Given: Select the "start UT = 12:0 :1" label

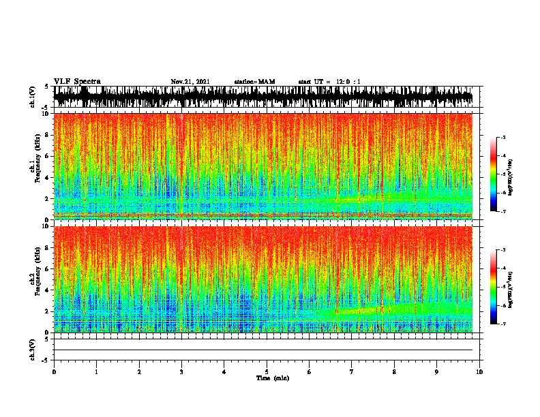Looking at the screenshot, I should (x=329, y=82).
